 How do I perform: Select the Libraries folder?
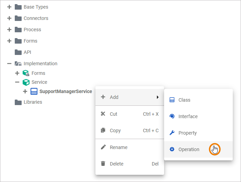[x=33, y=102]
